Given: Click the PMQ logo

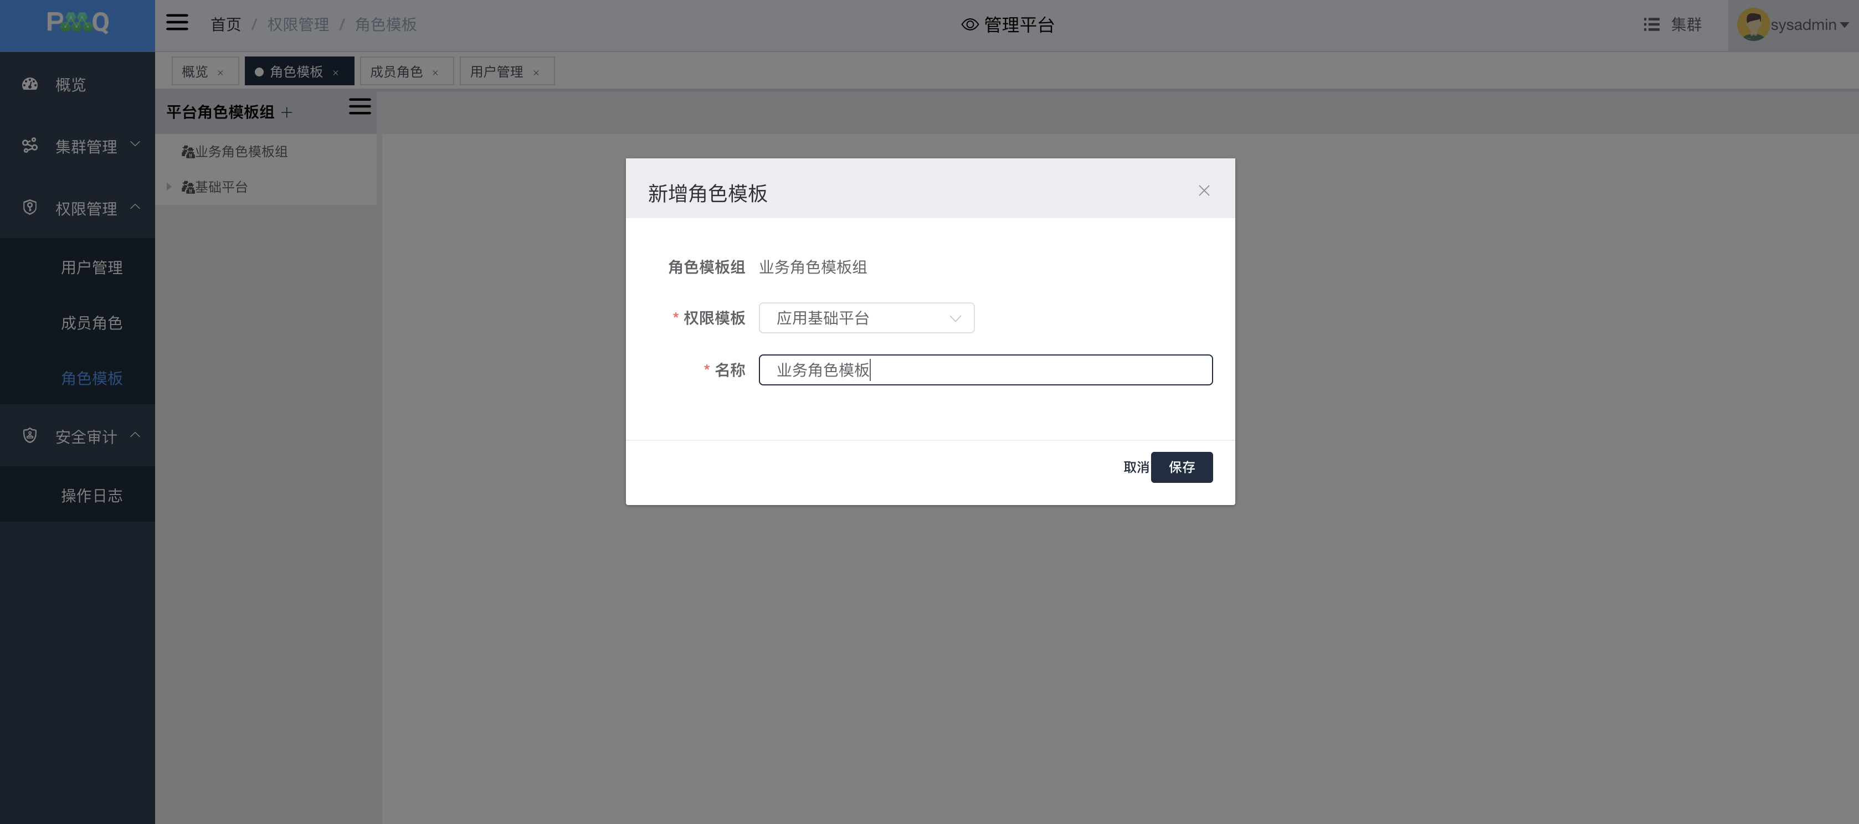Looking at the screenshot, I should (x=77, y=23).
